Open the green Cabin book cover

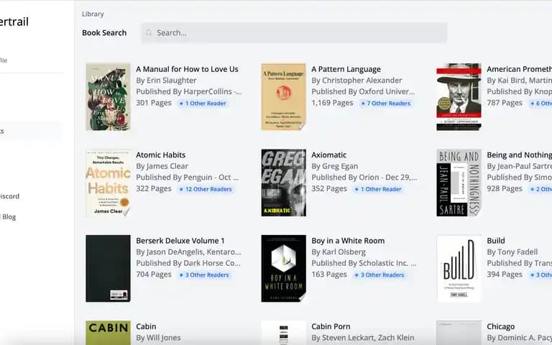[x=108, y=333]
